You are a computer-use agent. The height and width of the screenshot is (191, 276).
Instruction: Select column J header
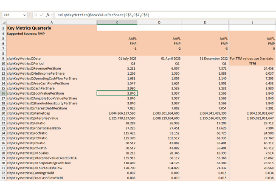pyautogui.click(x=252, y=22)
